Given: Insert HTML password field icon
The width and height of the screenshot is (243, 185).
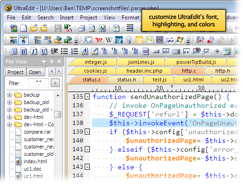Looking at the screenshot, I should pyautogui.click(x=186, y=51).
